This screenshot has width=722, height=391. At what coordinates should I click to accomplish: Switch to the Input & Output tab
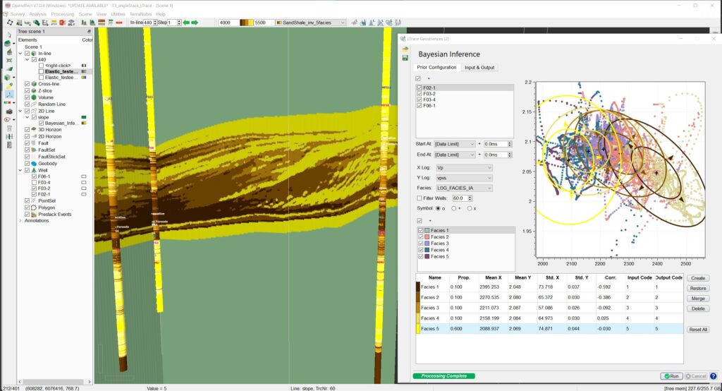click(x=479, y=68)
